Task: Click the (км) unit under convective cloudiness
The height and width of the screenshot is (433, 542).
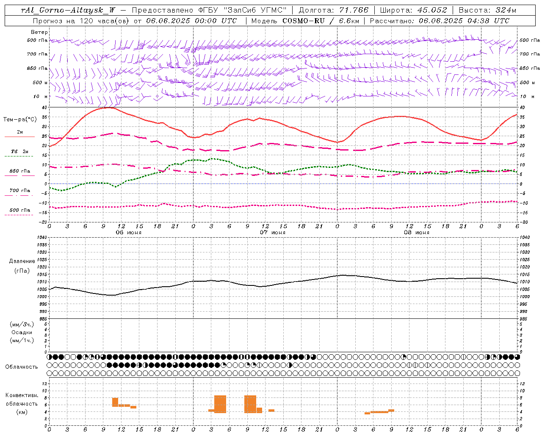Action: 22,412
